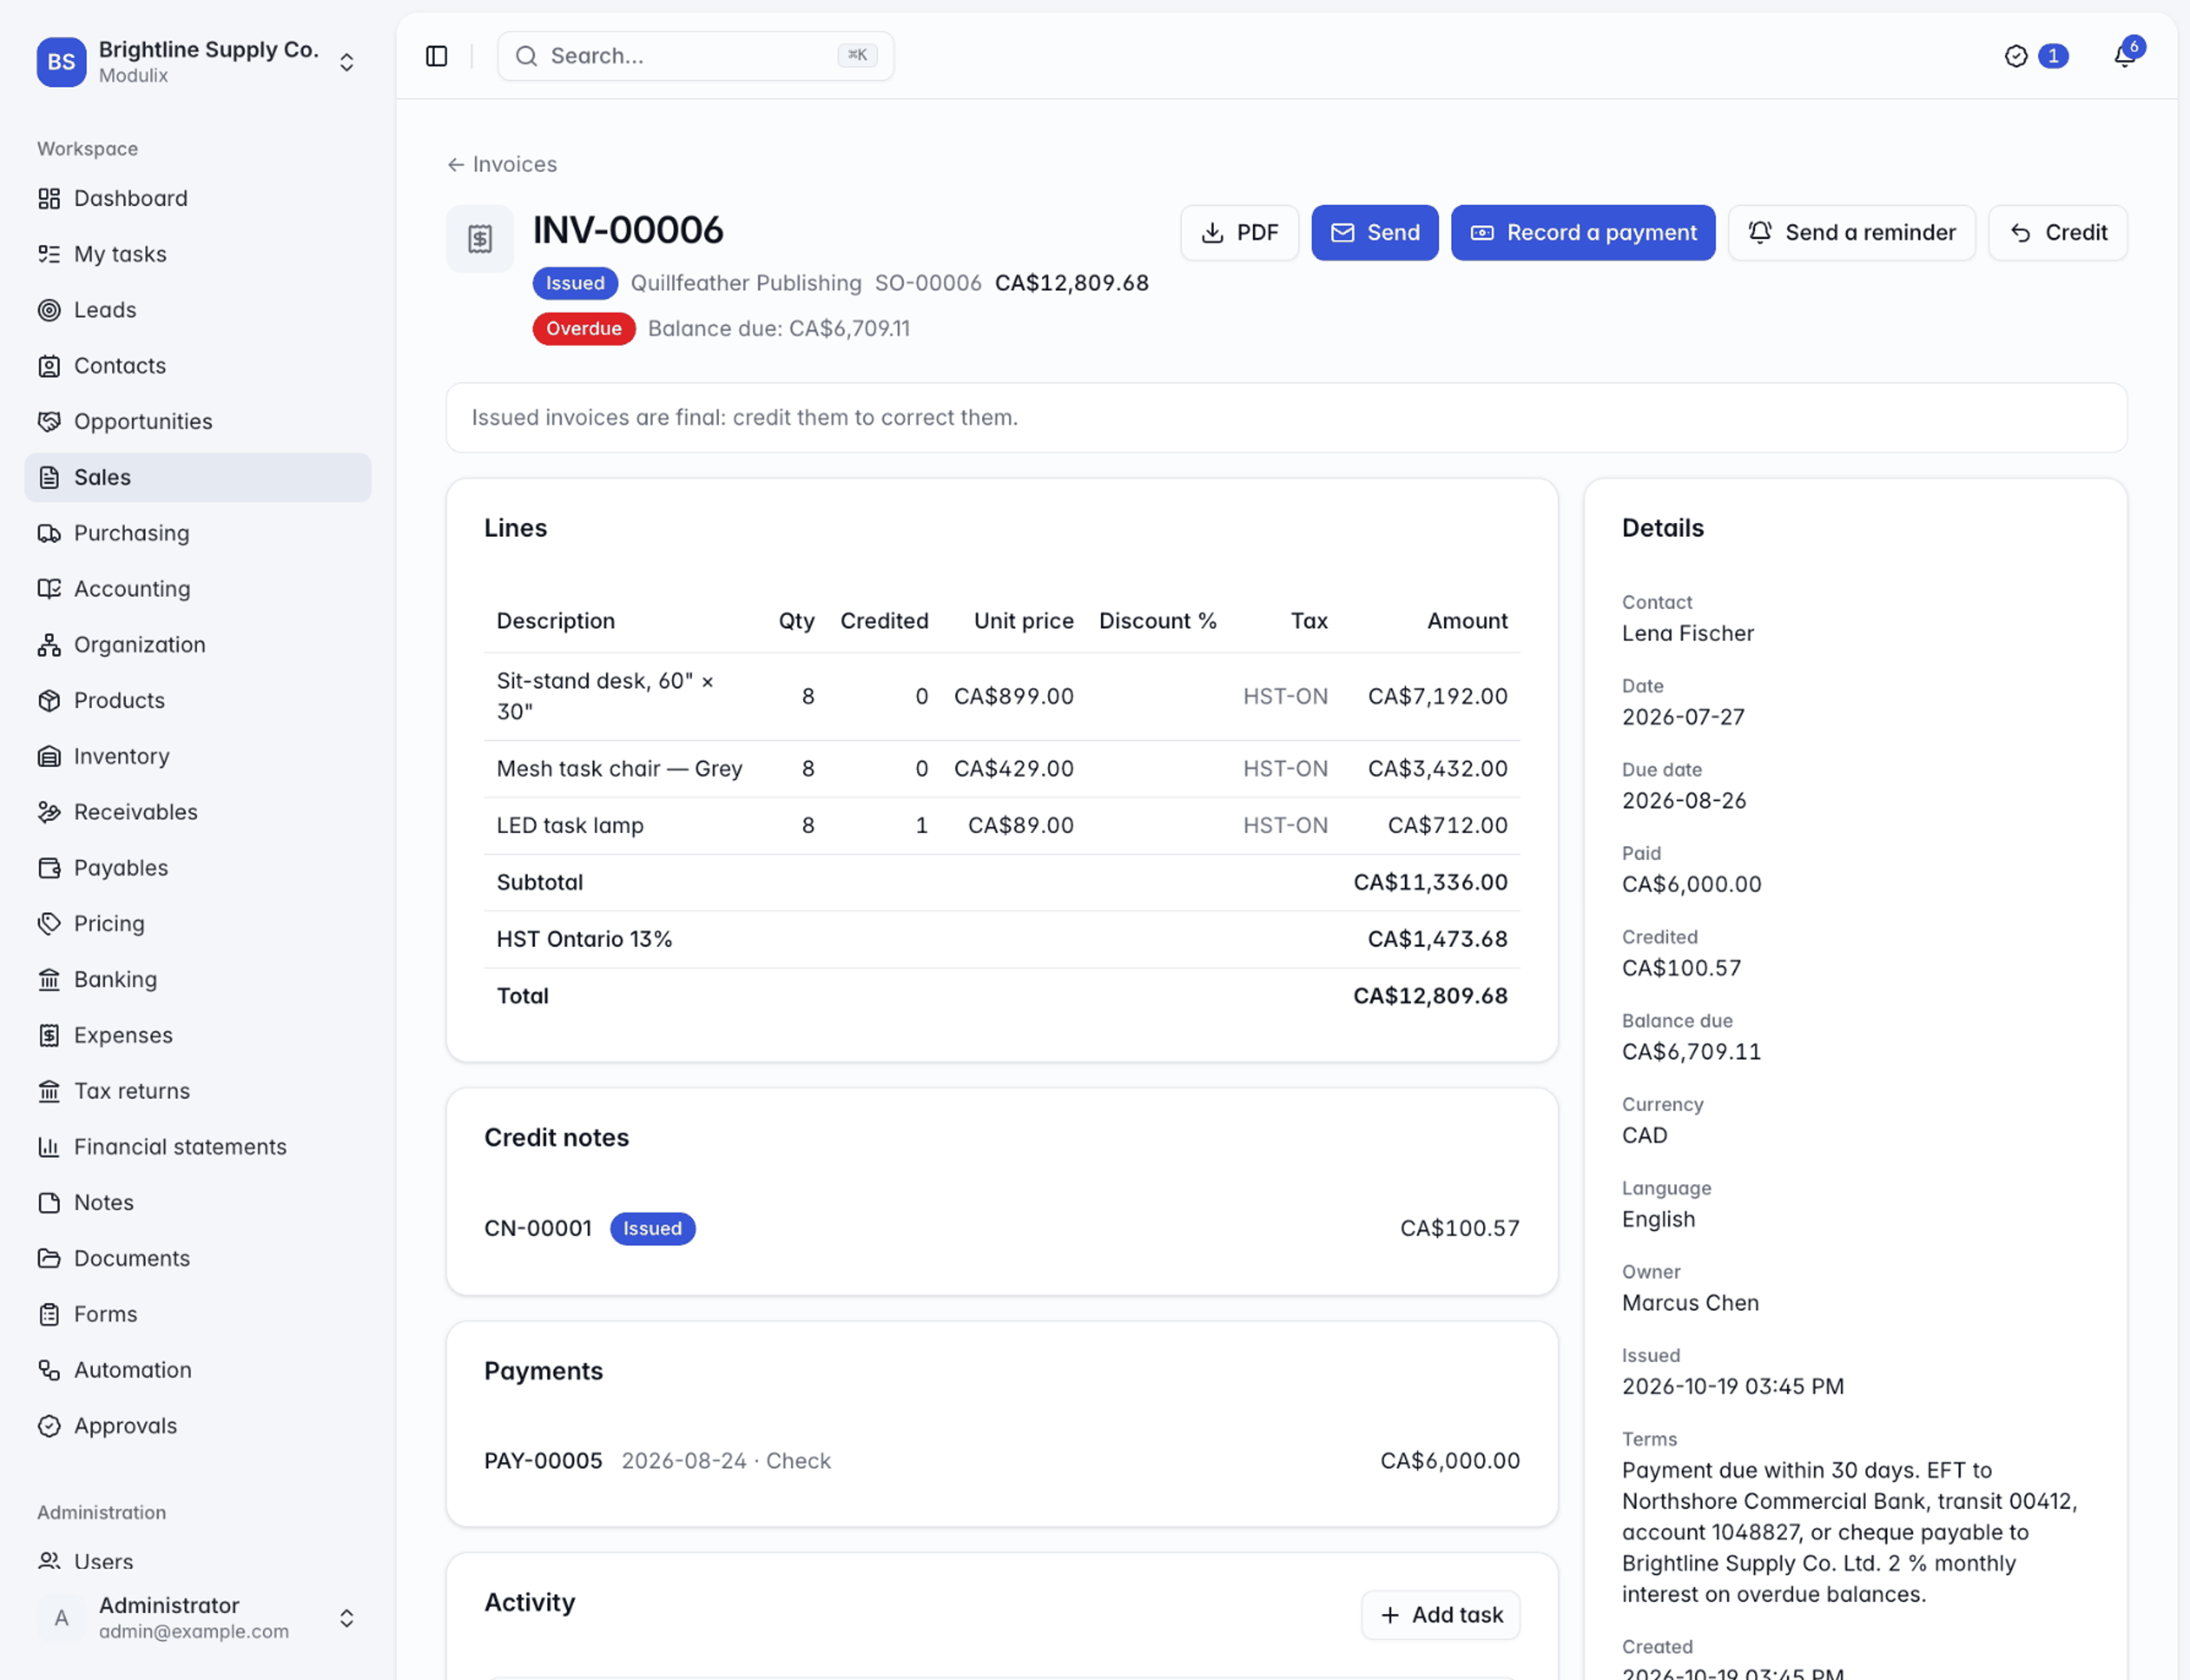Viewport: 2190px width, 1680px height.
Task: Click the Products box icon
Action: coord(49,700)
